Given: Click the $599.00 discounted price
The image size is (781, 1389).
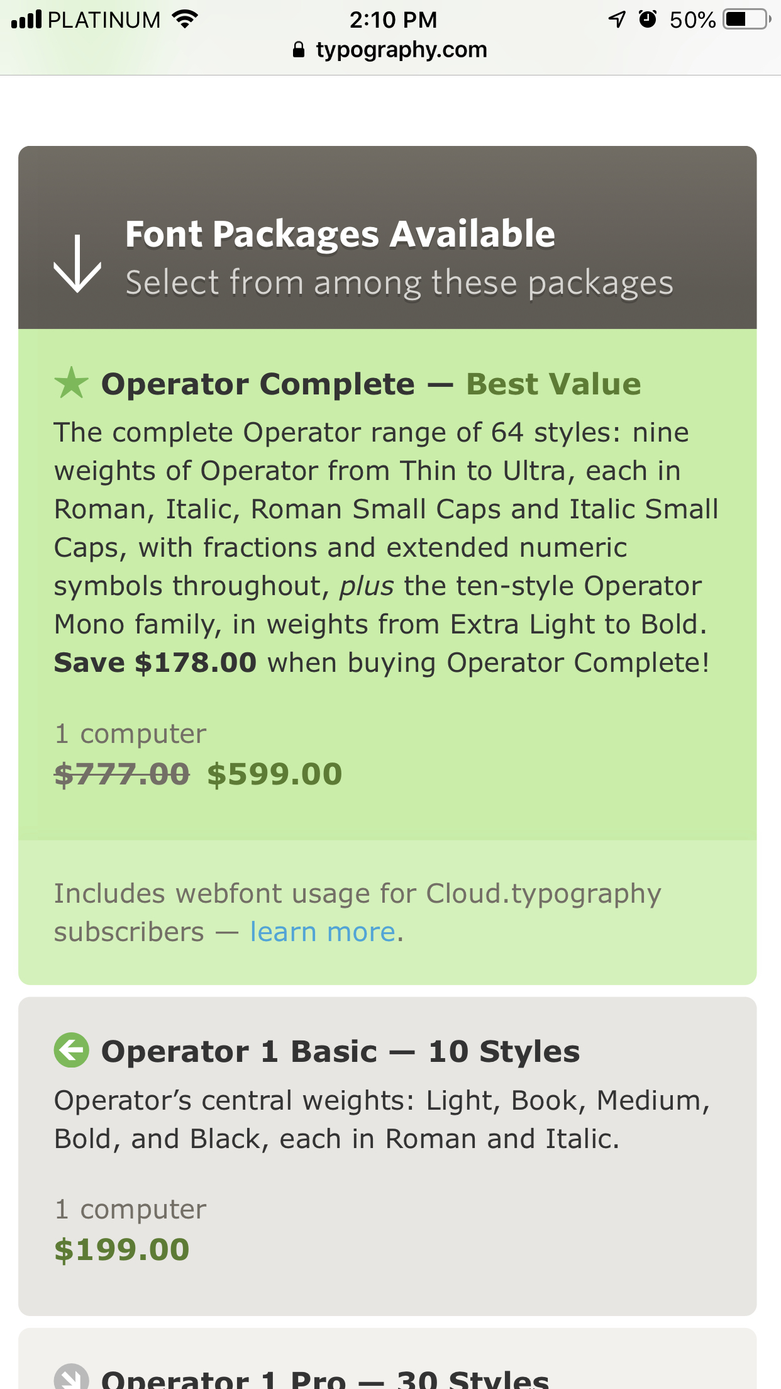Looking at the screenshot, I should coord(275,774).
